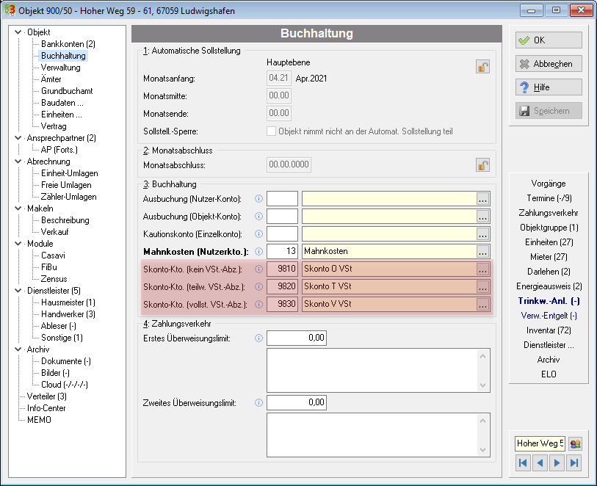Open lookup (...) for Ausbuchung (Objekt-Konto)
This screenshot has height=486, width=597.
pyautogui.click(x=482, y=216)
